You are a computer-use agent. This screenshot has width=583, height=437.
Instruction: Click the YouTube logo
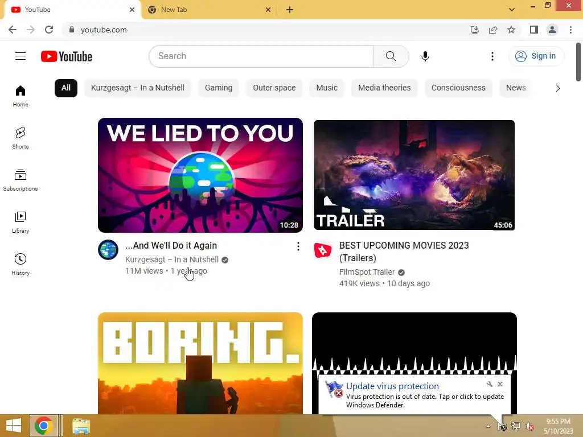point(67,56)
